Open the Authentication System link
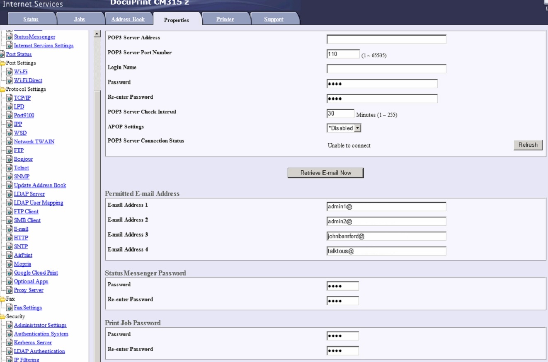 41,334
